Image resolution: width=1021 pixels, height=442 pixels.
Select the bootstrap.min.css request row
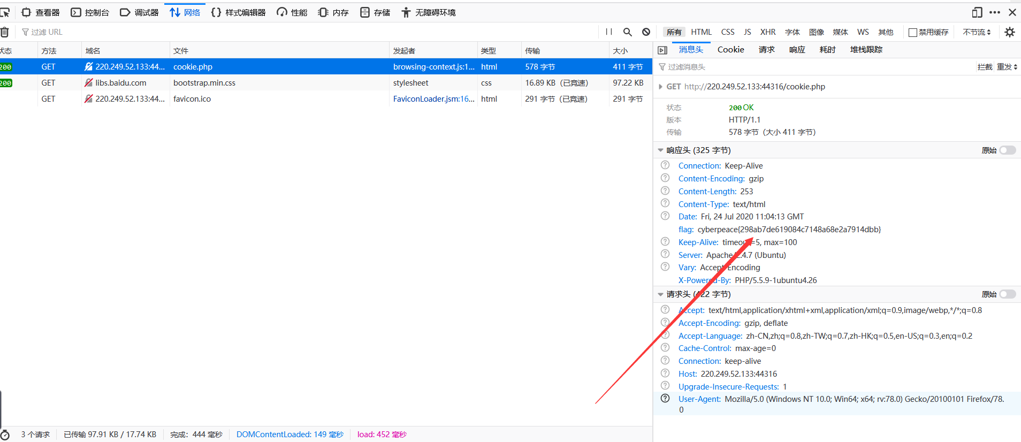[x=326, y=83]
